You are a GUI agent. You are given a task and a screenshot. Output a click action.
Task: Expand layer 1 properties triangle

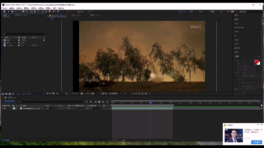[x=11, y=108]
